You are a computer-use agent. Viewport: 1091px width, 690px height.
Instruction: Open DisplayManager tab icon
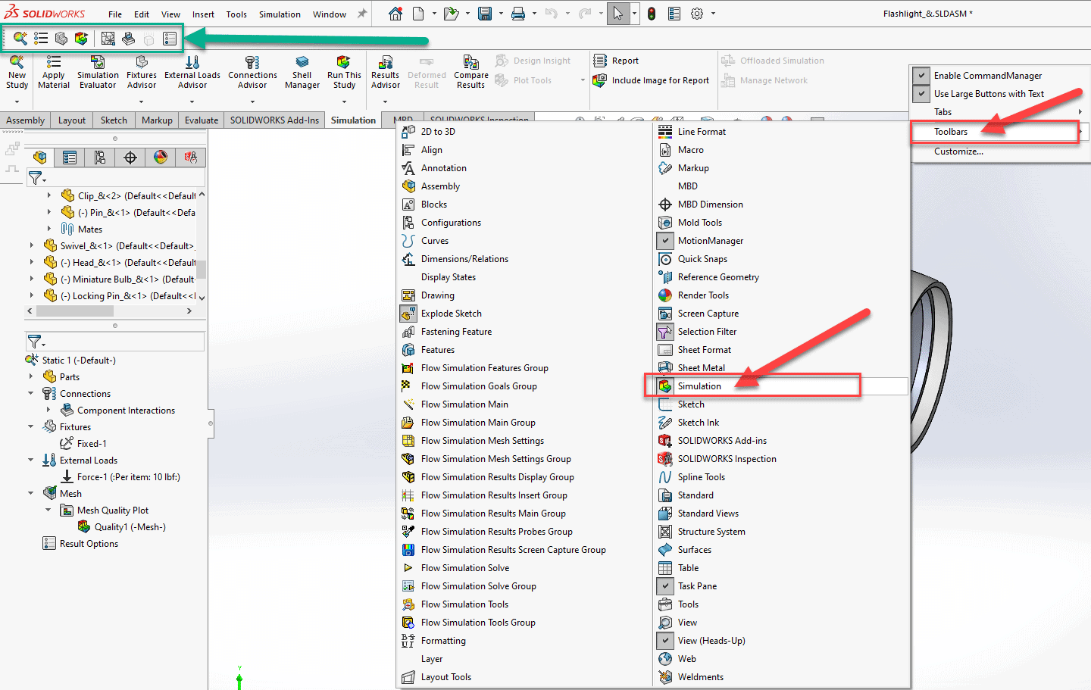[161, 158]
